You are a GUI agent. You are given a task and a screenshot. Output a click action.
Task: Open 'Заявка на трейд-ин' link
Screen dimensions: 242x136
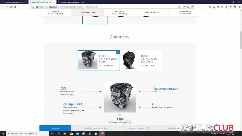tap(136, 128)
